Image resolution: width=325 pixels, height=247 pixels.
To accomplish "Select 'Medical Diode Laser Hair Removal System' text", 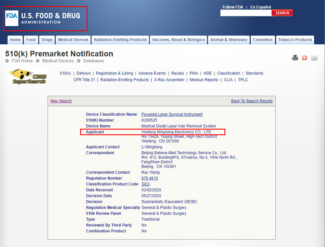I will pos(179,126).
